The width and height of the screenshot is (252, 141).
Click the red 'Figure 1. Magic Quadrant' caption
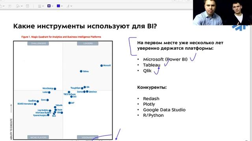(61, 37)
